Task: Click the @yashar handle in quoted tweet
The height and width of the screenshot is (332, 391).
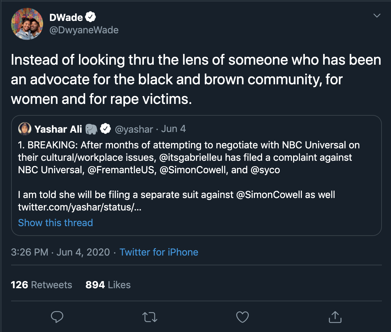Action: pyautogui.click(x=134, y=129)
